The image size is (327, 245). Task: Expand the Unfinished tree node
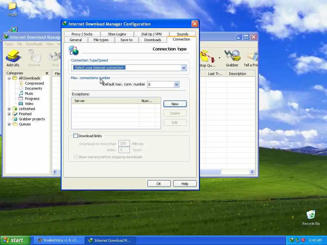coord(9,109)
